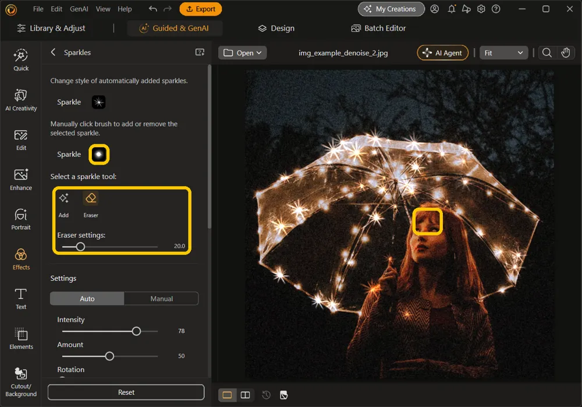Open the Sparkles help guide icon
This screenshot has height=407, width=582.
click(x=200, y=52)
